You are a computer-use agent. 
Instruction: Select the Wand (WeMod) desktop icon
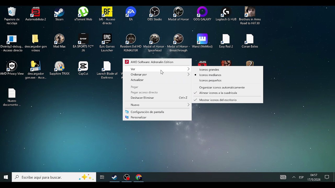(202, 41)
